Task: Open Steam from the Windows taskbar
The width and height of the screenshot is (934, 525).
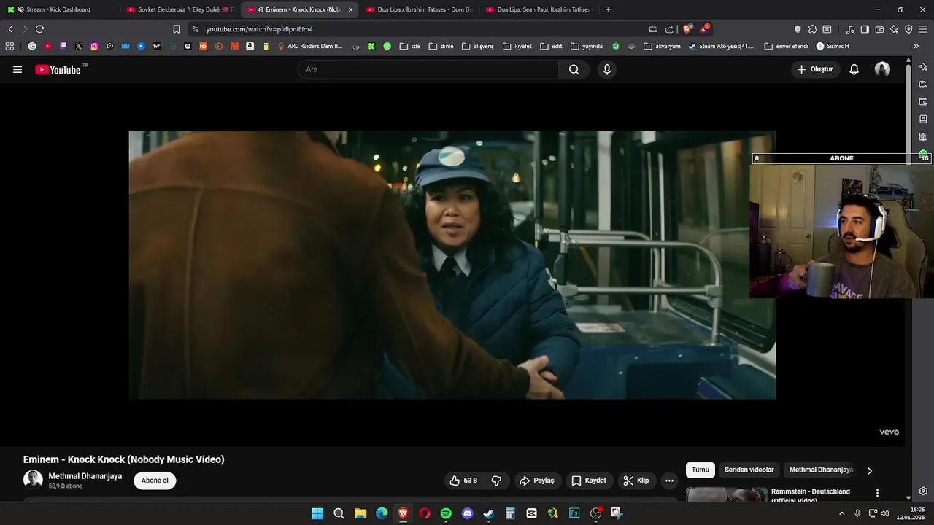Action: tap(488, 513)
